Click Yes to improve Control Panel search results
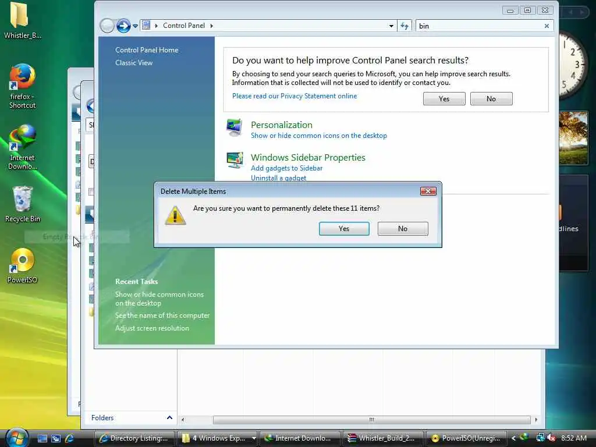 (444, 99)
